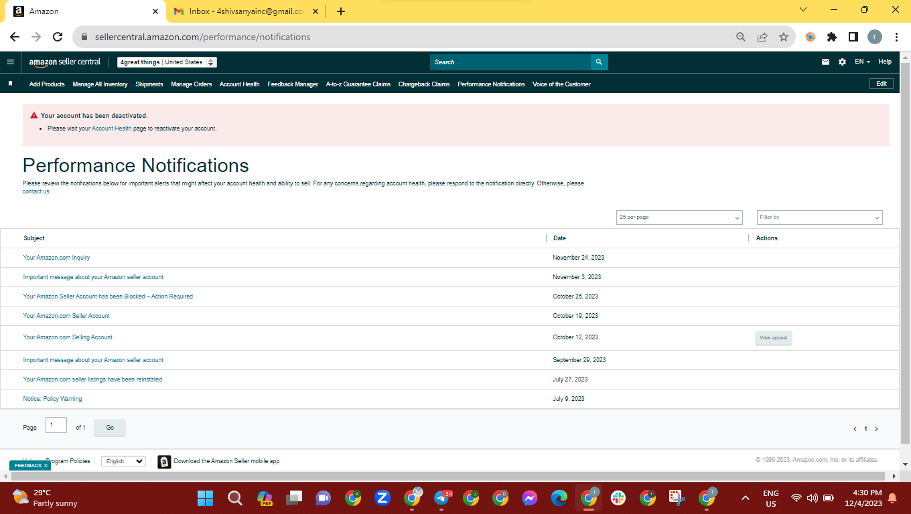Click the Edit button in the navigation bar

point(882,84)
